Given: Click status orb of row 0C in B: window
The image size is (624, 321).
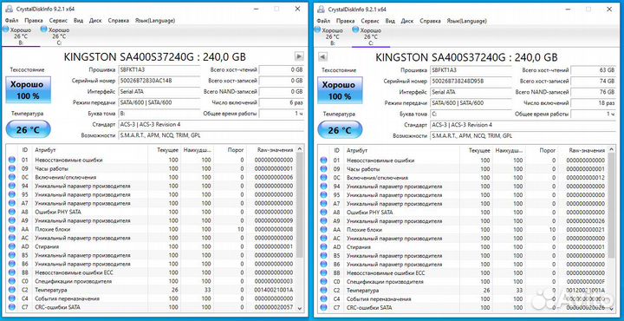Looking at the screenshot, I should click(11, 177).
